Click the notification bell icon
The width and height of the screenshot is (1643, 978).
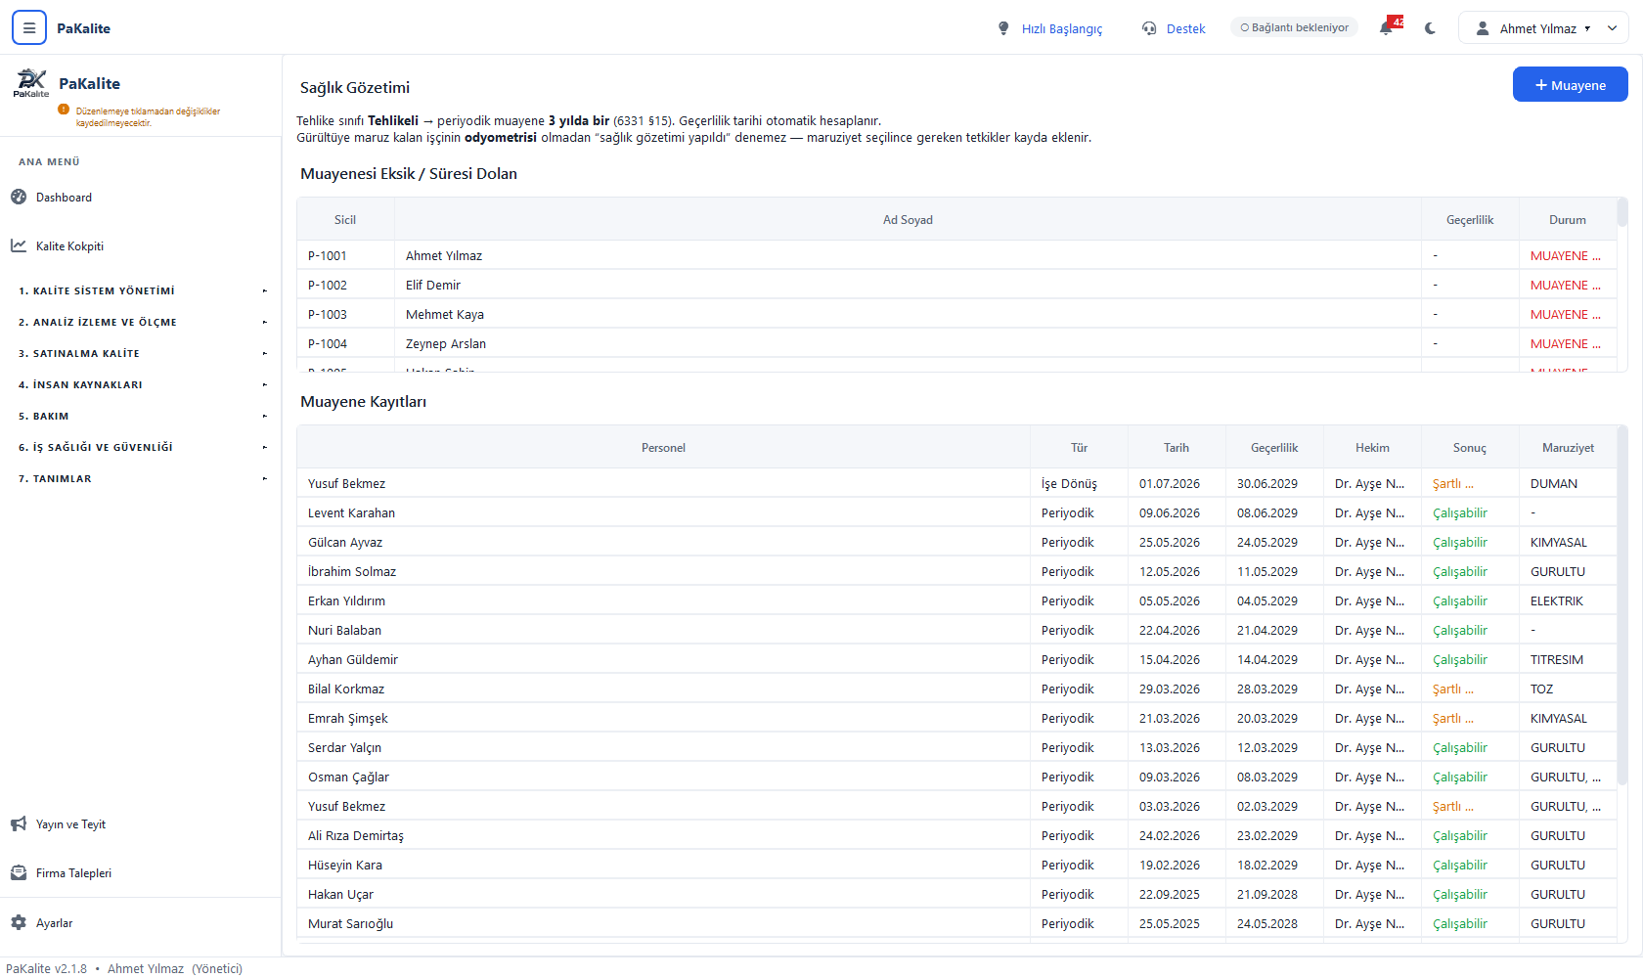pos(1386,28)
